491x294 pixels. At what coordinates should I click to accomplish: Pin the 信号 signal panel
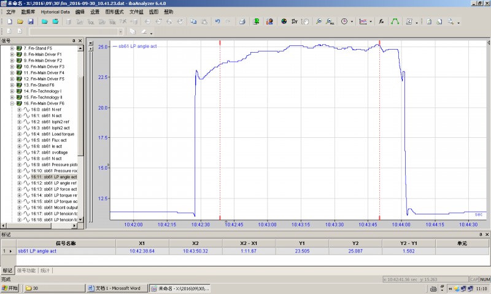click(x=74, y=41)
